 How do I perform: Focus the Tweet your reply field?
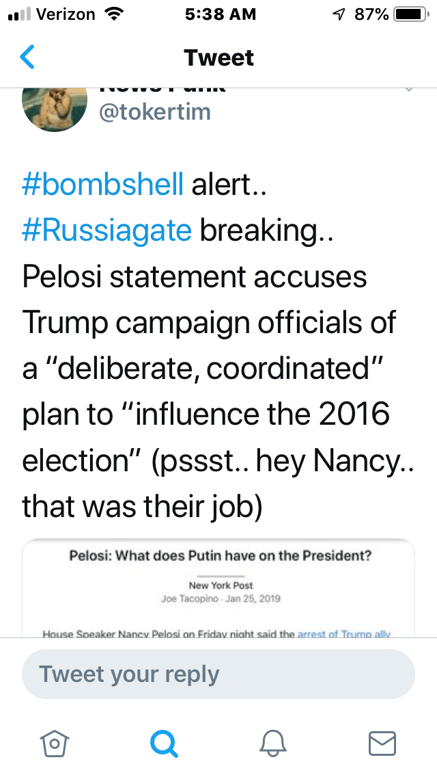[x=218, y=674]
